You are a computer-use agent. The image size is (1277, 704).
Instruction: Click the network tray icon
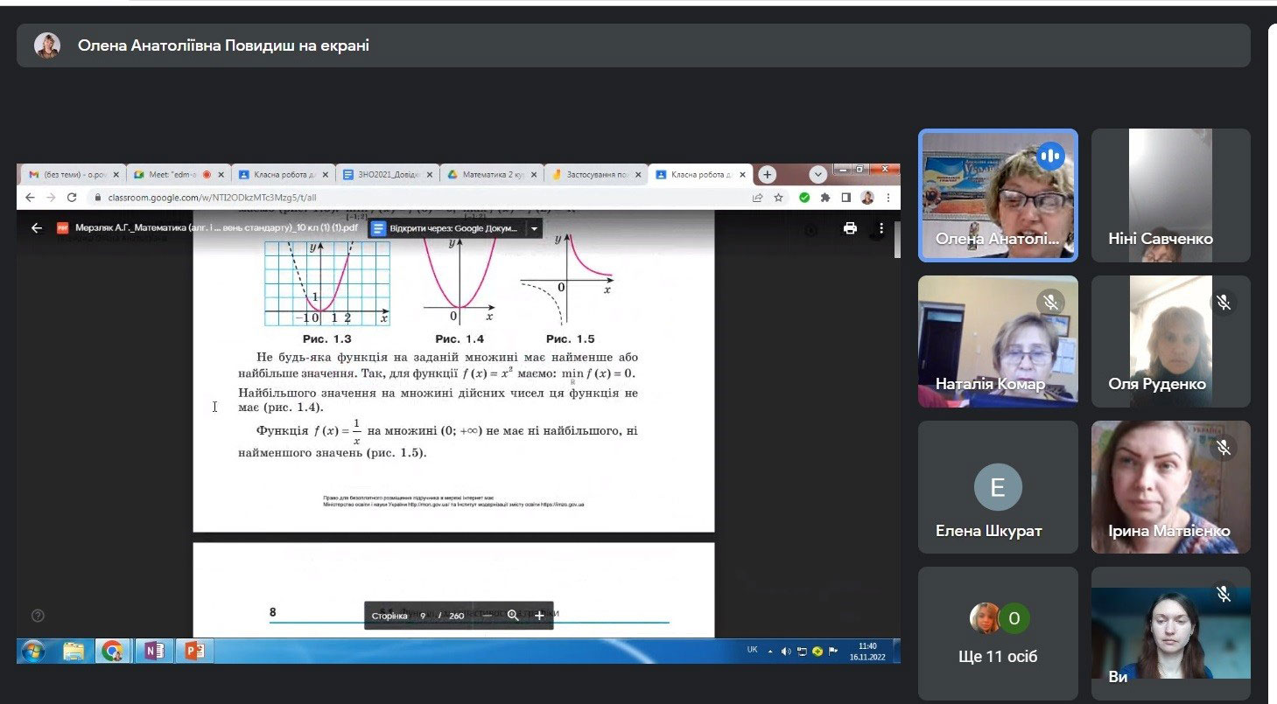coord(802,652)
